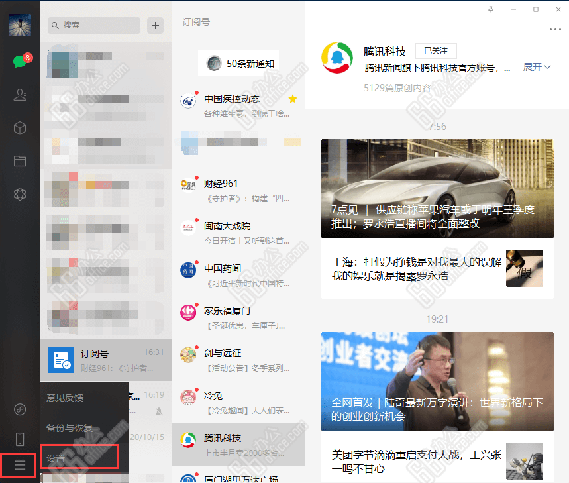Screen dimensions: 569x483
Task: Click the 5129篇原创内容 text
Action: point(397,88)
